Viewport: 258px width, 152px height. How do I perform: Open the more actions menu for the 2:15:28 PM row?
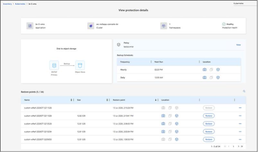pos(240,108)
